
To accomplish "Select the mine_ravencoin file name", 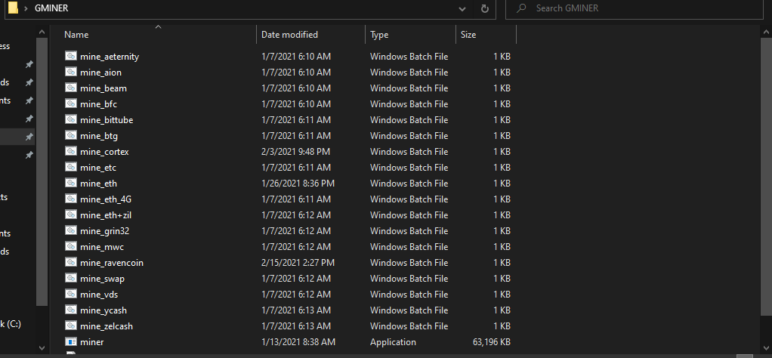I will point(111,263).
